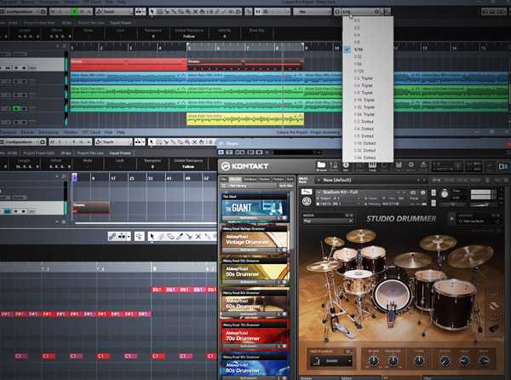Open the 1/16 quantize preset dropdown field

[x=359, y=12]
